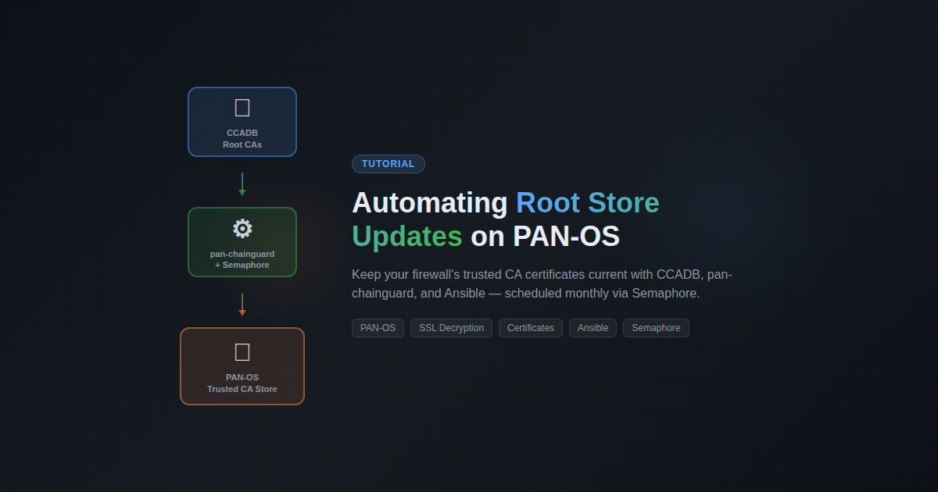Click the TUTORIAL badge

pos(388,164)
